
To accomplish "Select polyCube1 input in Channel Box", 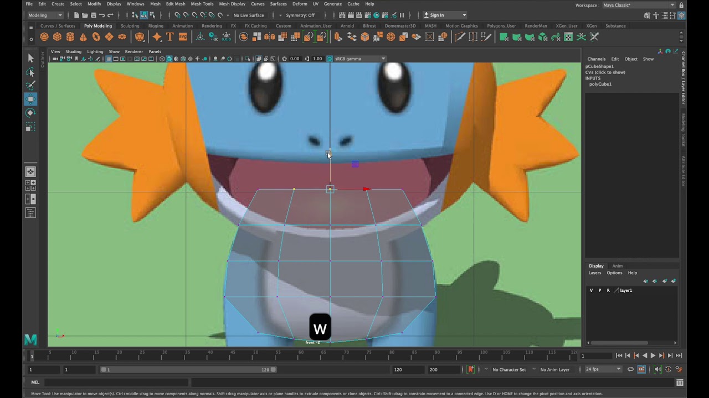I will 600,84.
